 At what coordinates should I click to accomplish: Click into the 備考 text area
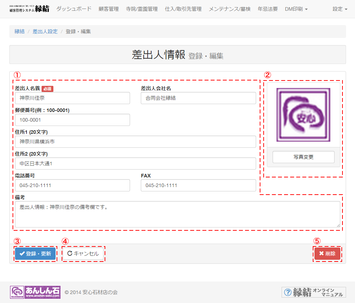pyautogui.click(x=177, y=214)
